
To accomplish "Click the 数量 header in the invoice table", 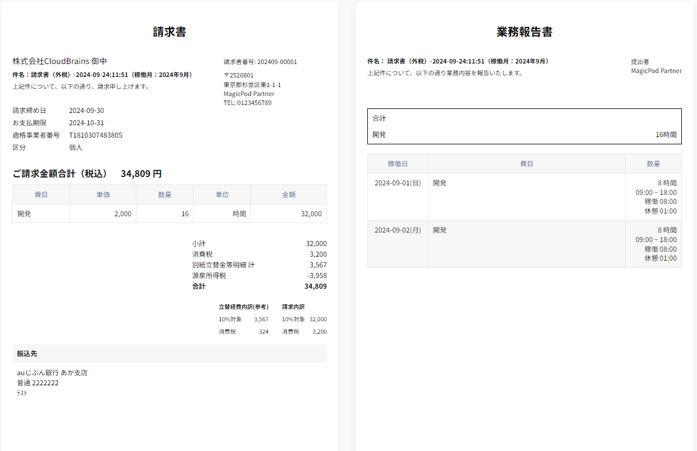I will 165,194.
